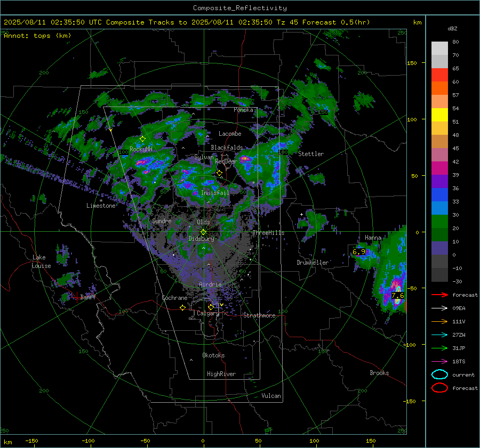The height and width of the screenshot is (448, 480).
Task: Click the red forecast arrow in the legend
Action: 439,295
